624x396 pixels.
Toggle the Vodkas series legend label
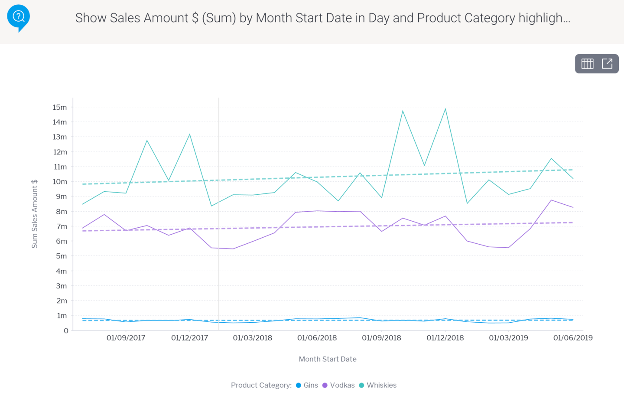pos(342,385)
